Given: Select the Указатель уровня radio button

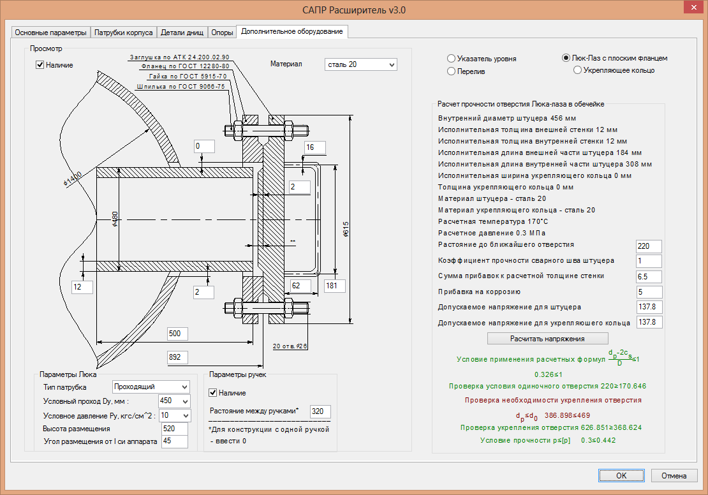Looking at the screenshot, I should [x=452, y=58].
